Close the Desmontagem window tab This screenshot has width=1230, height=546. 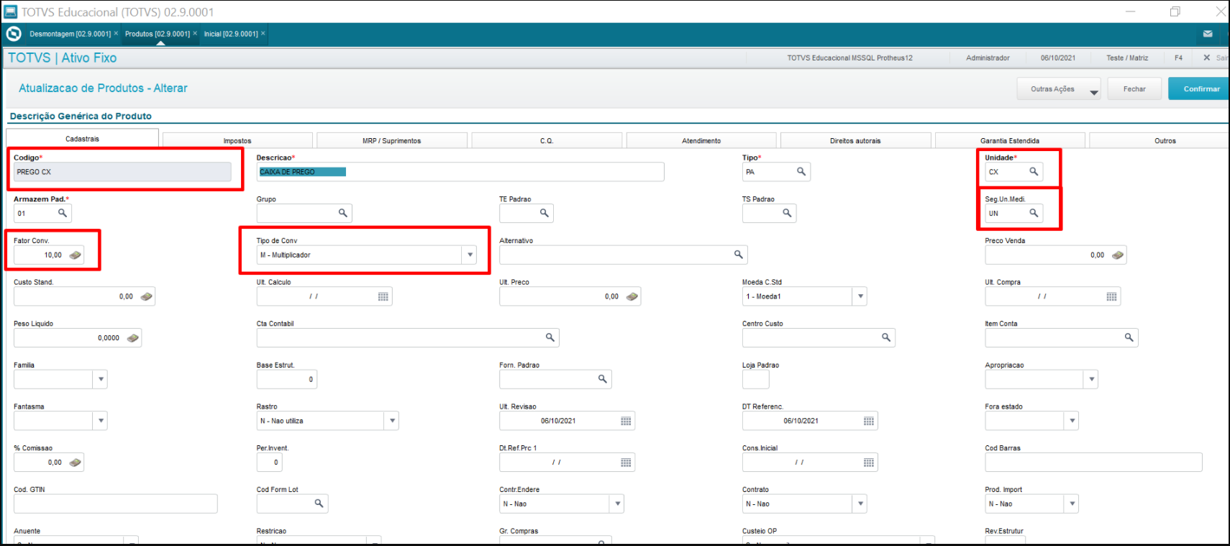116,33
